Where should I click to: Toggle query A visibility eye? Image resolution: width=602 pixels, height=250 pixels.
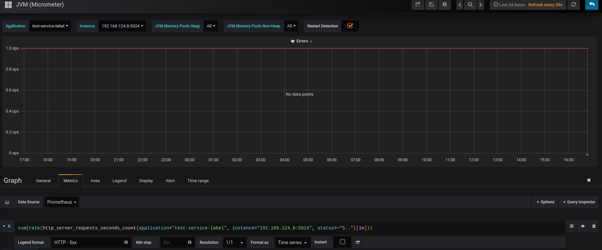[x=583, y=226]
